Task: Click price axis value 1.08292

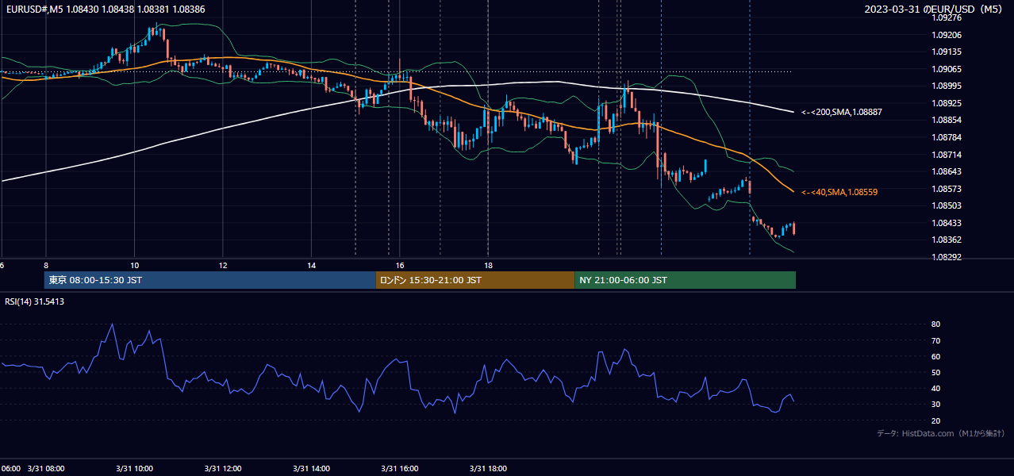Action: tap(947, 257)
